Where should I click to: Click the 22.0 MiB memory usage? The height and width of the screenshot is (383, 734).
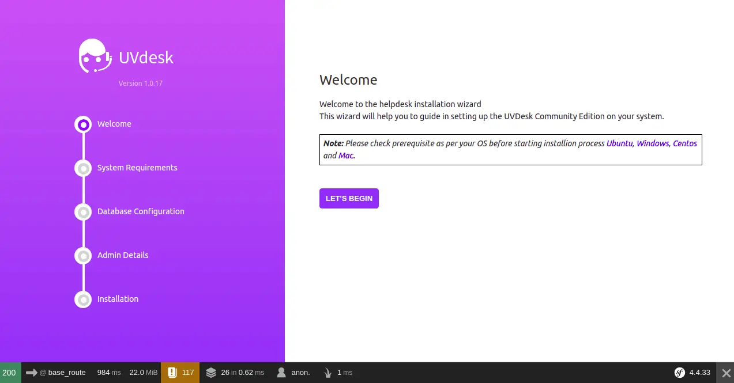click(144, 373)
